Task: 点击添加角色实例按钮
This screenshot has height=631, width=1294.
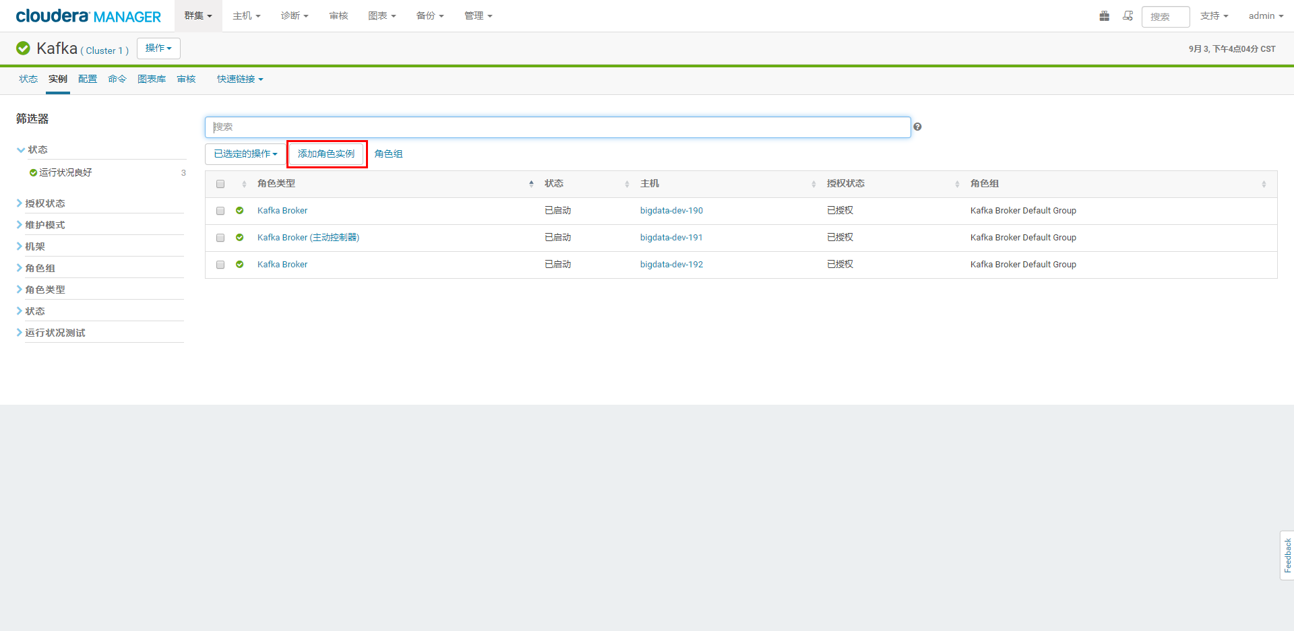Action: [327, 154]
